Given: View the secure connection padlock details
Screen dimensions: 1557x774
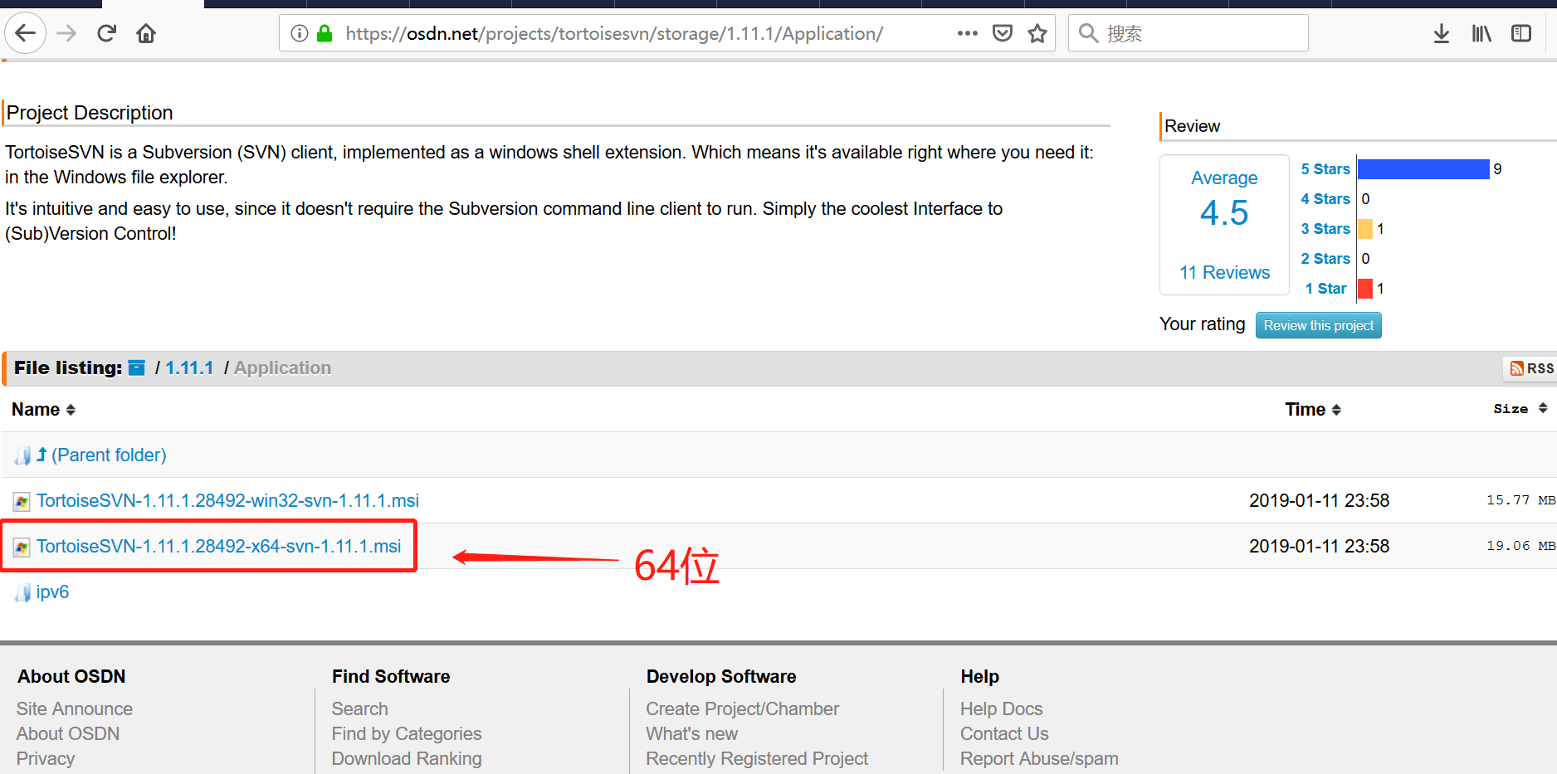Looking at the screenshot, I should tap(325, 33).
